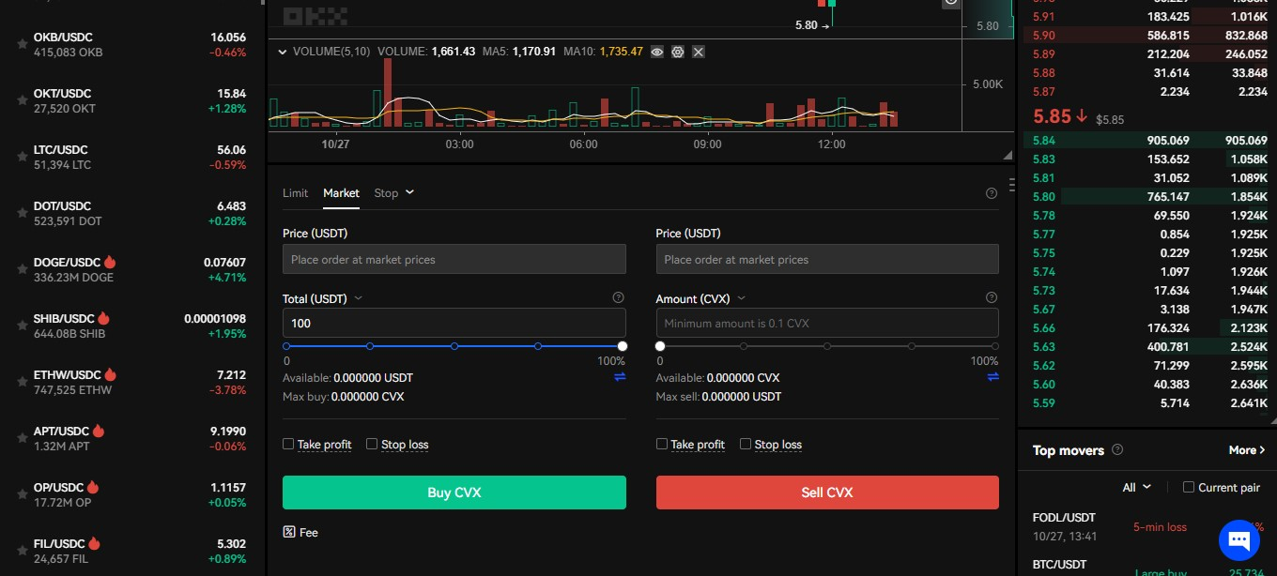Open the live chat support bubble
The image size is (1277, 576).
[1238, 539]
